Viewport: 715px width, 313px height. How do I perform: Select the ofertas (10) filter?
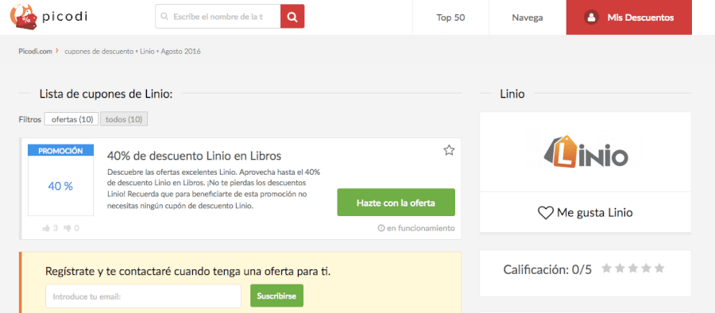click(x=71, y=119)
